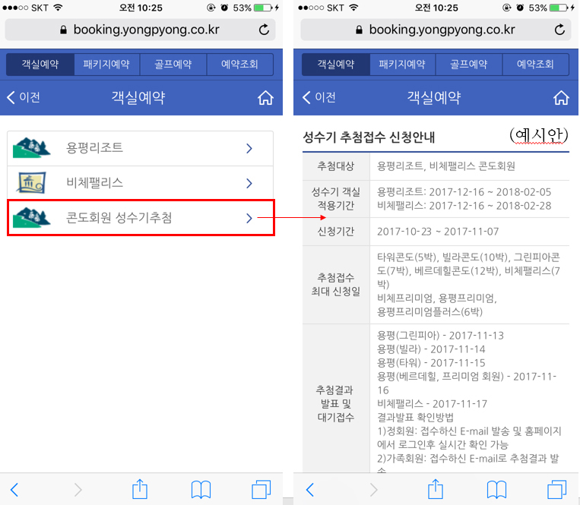Image resolution: width=580 pixels, height=505 pixels.
Task: Open 콘도회원 성수기추첨 row chevron
Action: click(249, 218)
